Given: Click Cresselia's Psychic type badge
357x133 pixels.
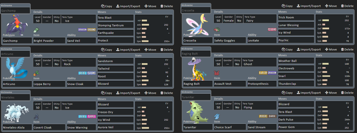Looking at the screenshot, I should click(272, 30).
